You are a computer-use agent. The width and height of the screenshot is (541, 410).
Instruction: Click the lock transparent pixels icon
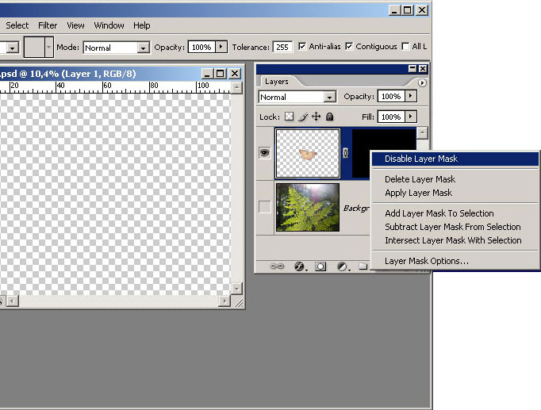pyautogui.click(x=289, y=117)
